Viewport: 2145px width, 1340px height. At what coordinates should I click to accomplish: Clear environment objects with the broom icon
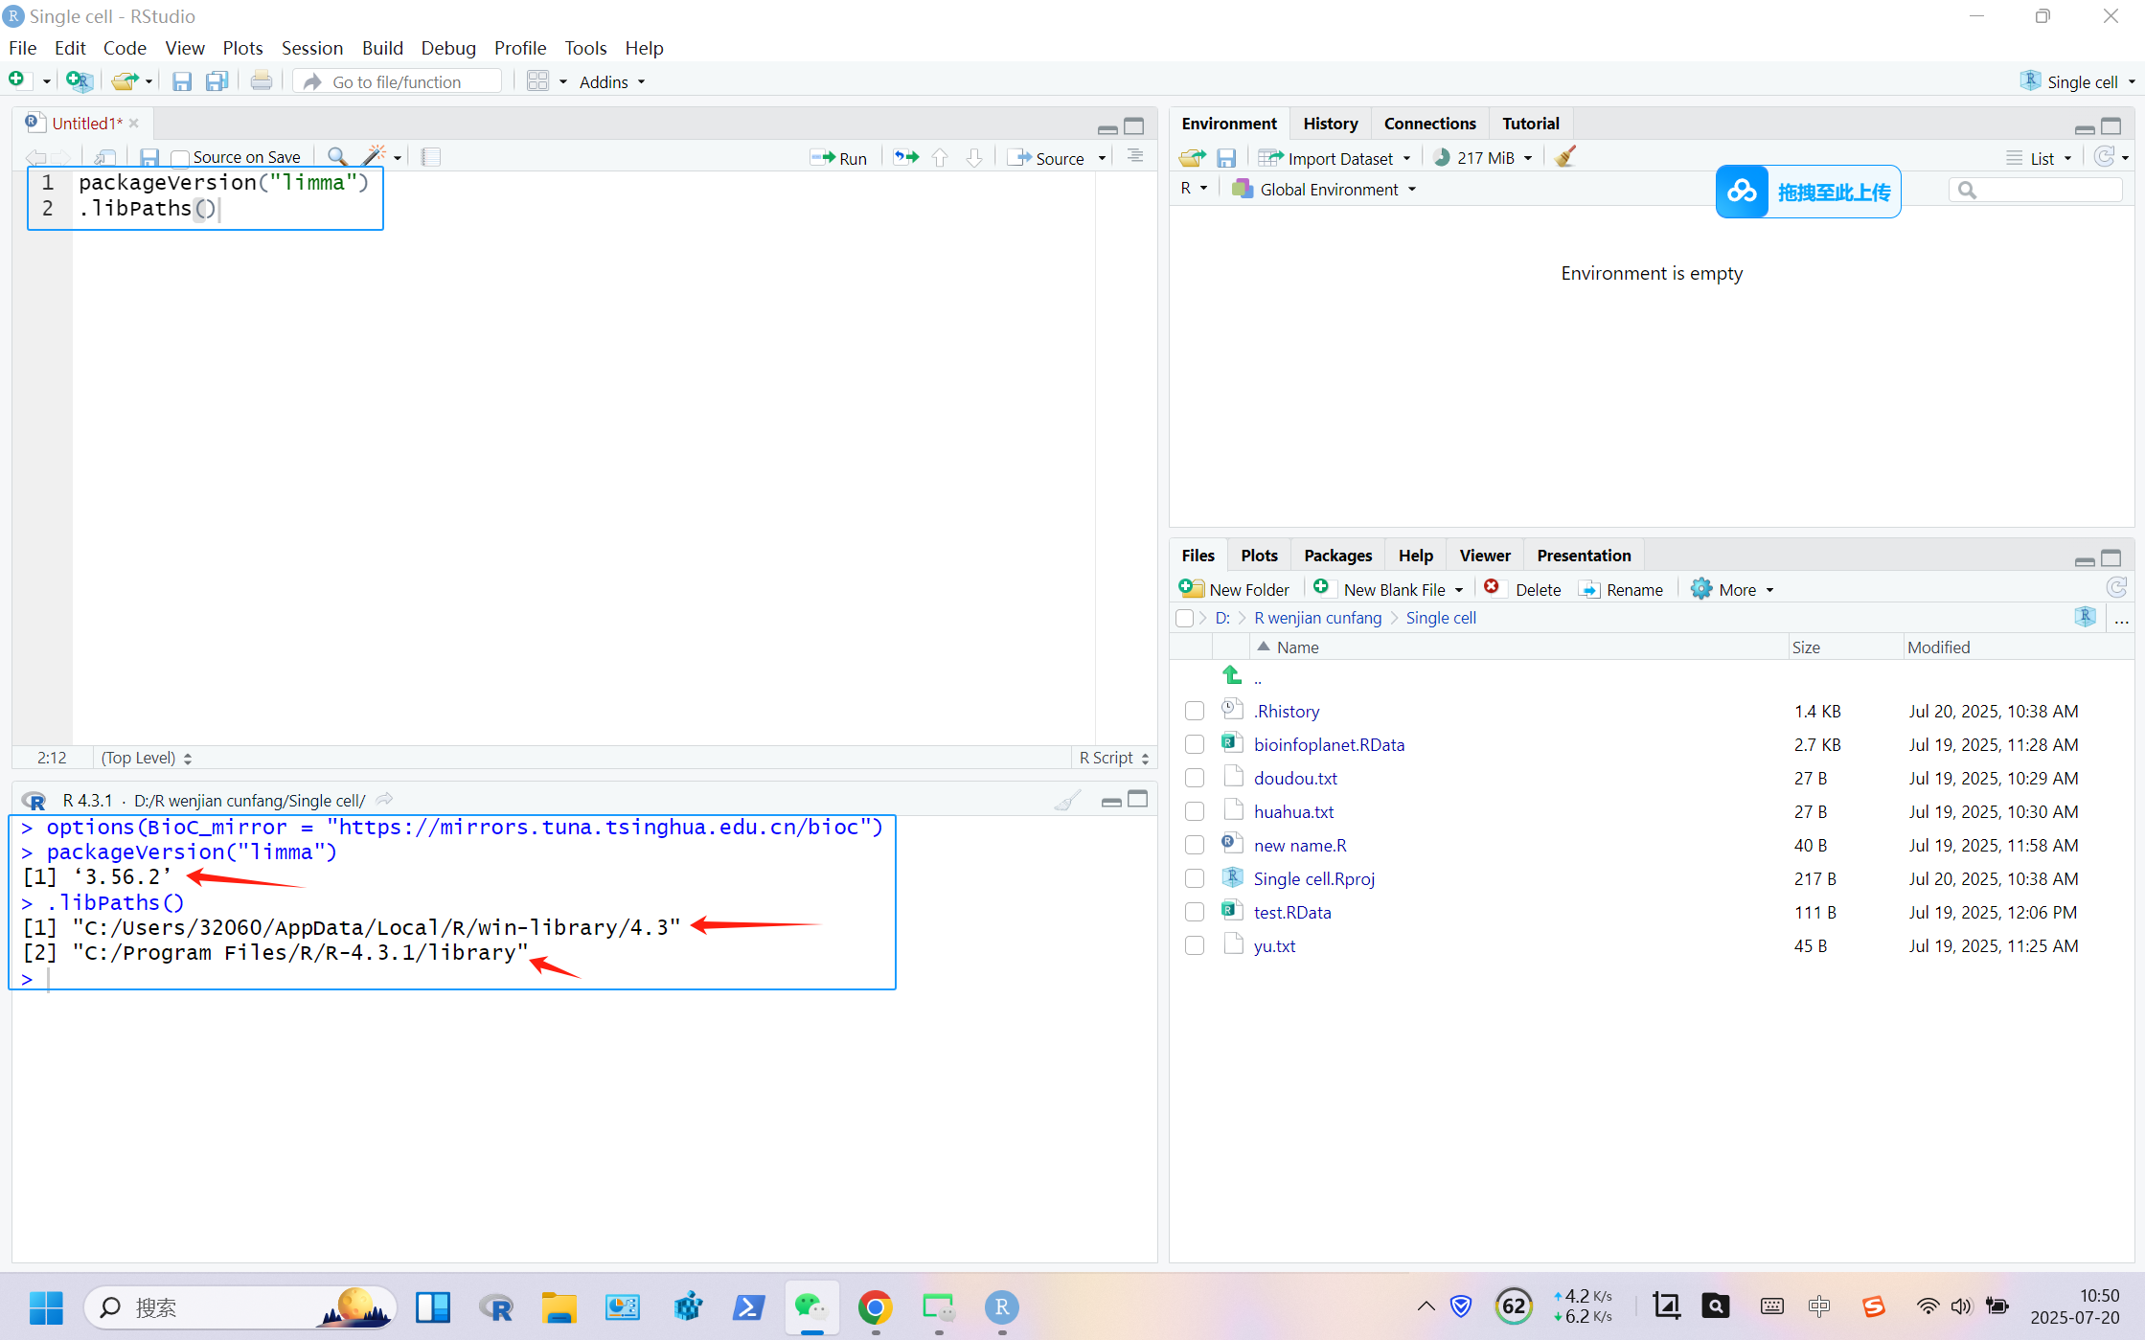tap(1564, 157)
